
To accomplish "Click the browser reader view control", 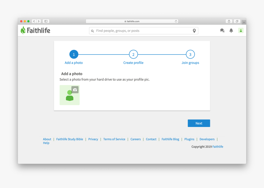I will pos(45,21).
